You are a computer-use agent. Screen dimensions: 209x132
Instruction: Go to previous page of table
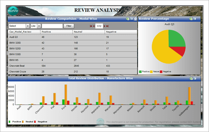[93, 26]
